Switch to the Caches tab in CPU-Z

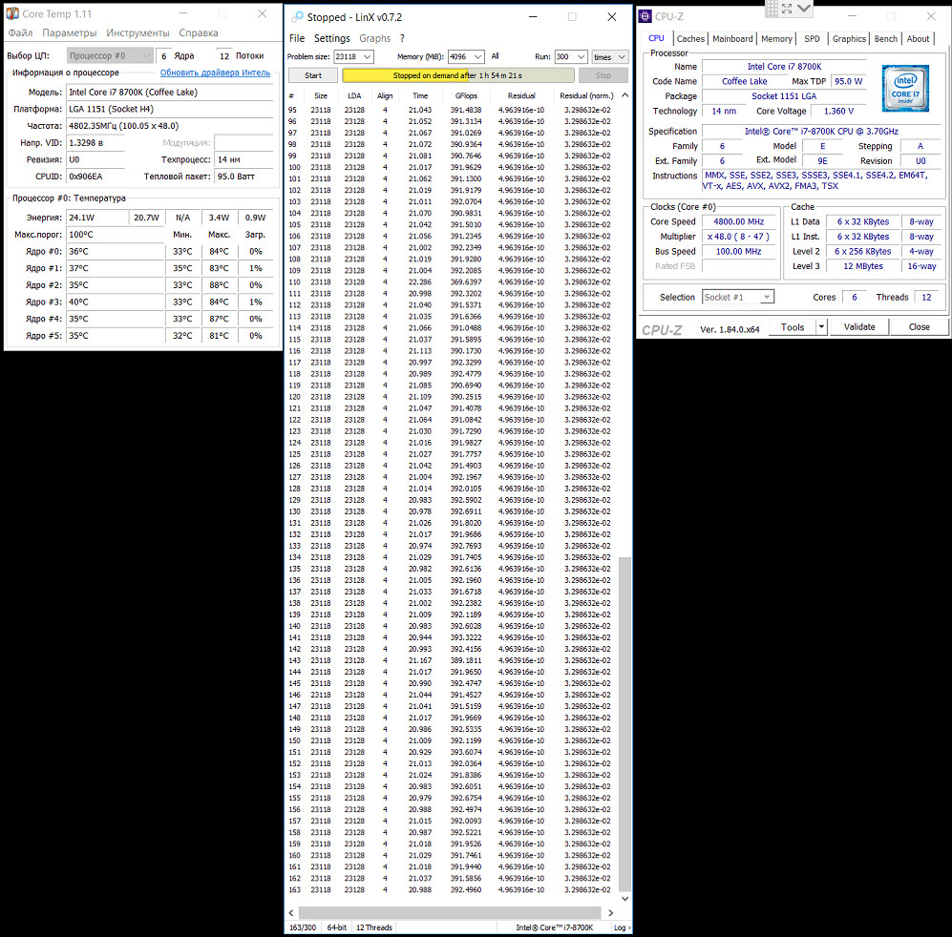(x=690, y=39)
